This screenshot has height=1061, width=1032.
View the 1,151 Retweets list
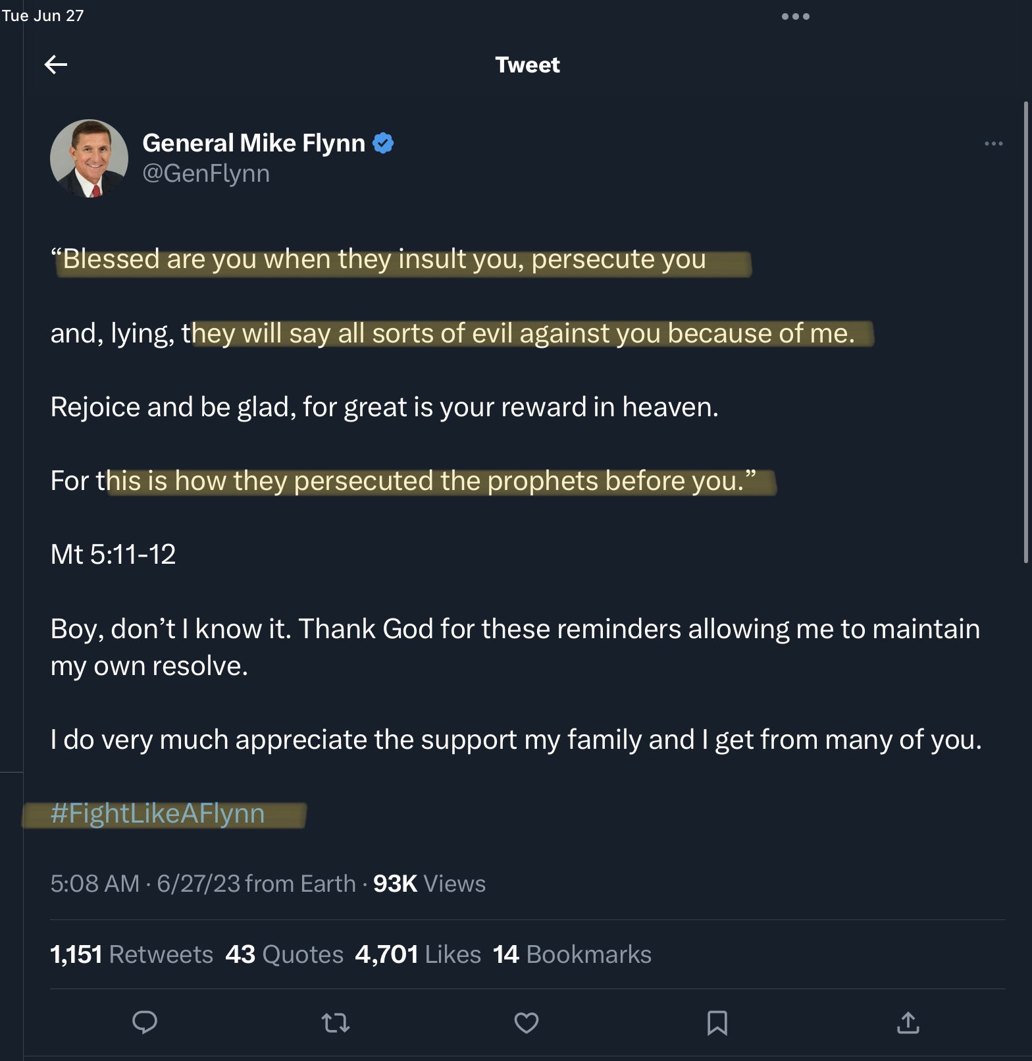132,954
